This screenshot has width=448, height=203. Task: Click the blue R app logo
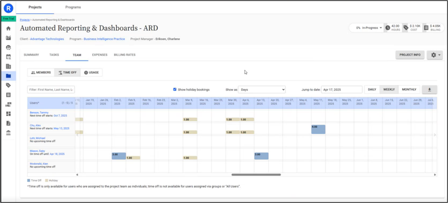8,8
